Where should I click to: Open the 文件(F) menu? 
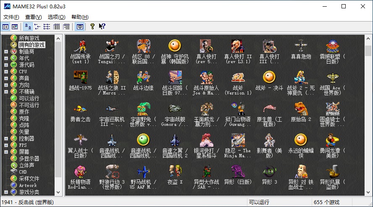click(11, 17)
